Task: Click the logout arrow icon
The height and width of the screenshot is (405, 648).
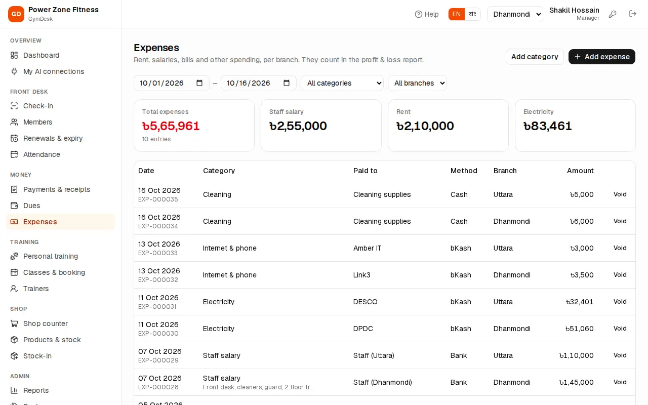Action: pyautogui.click(x=633, y=14)
